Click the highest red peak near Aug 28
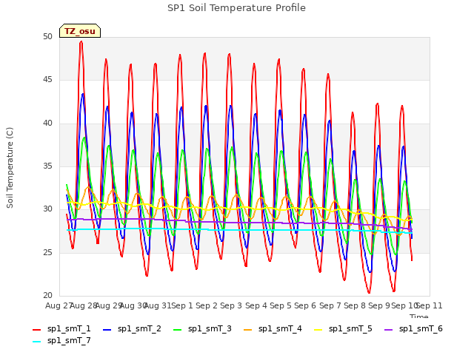Image resolution: width=474 pixels, height=355 pixels. tap(81, 42)
